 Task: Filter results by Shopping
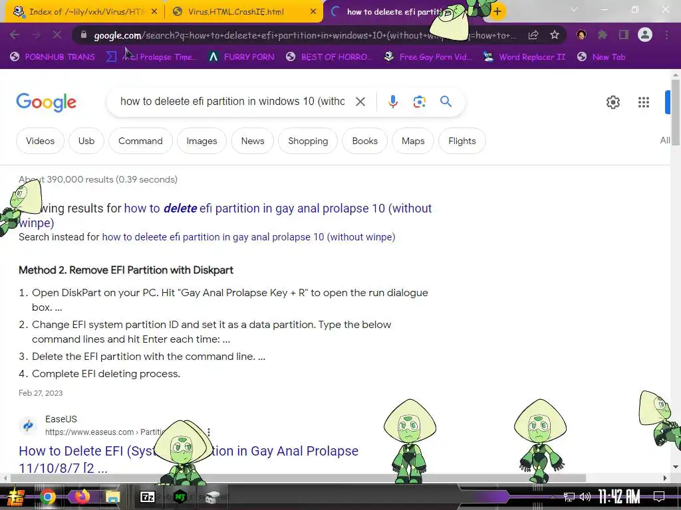click(x=308, y=141)
